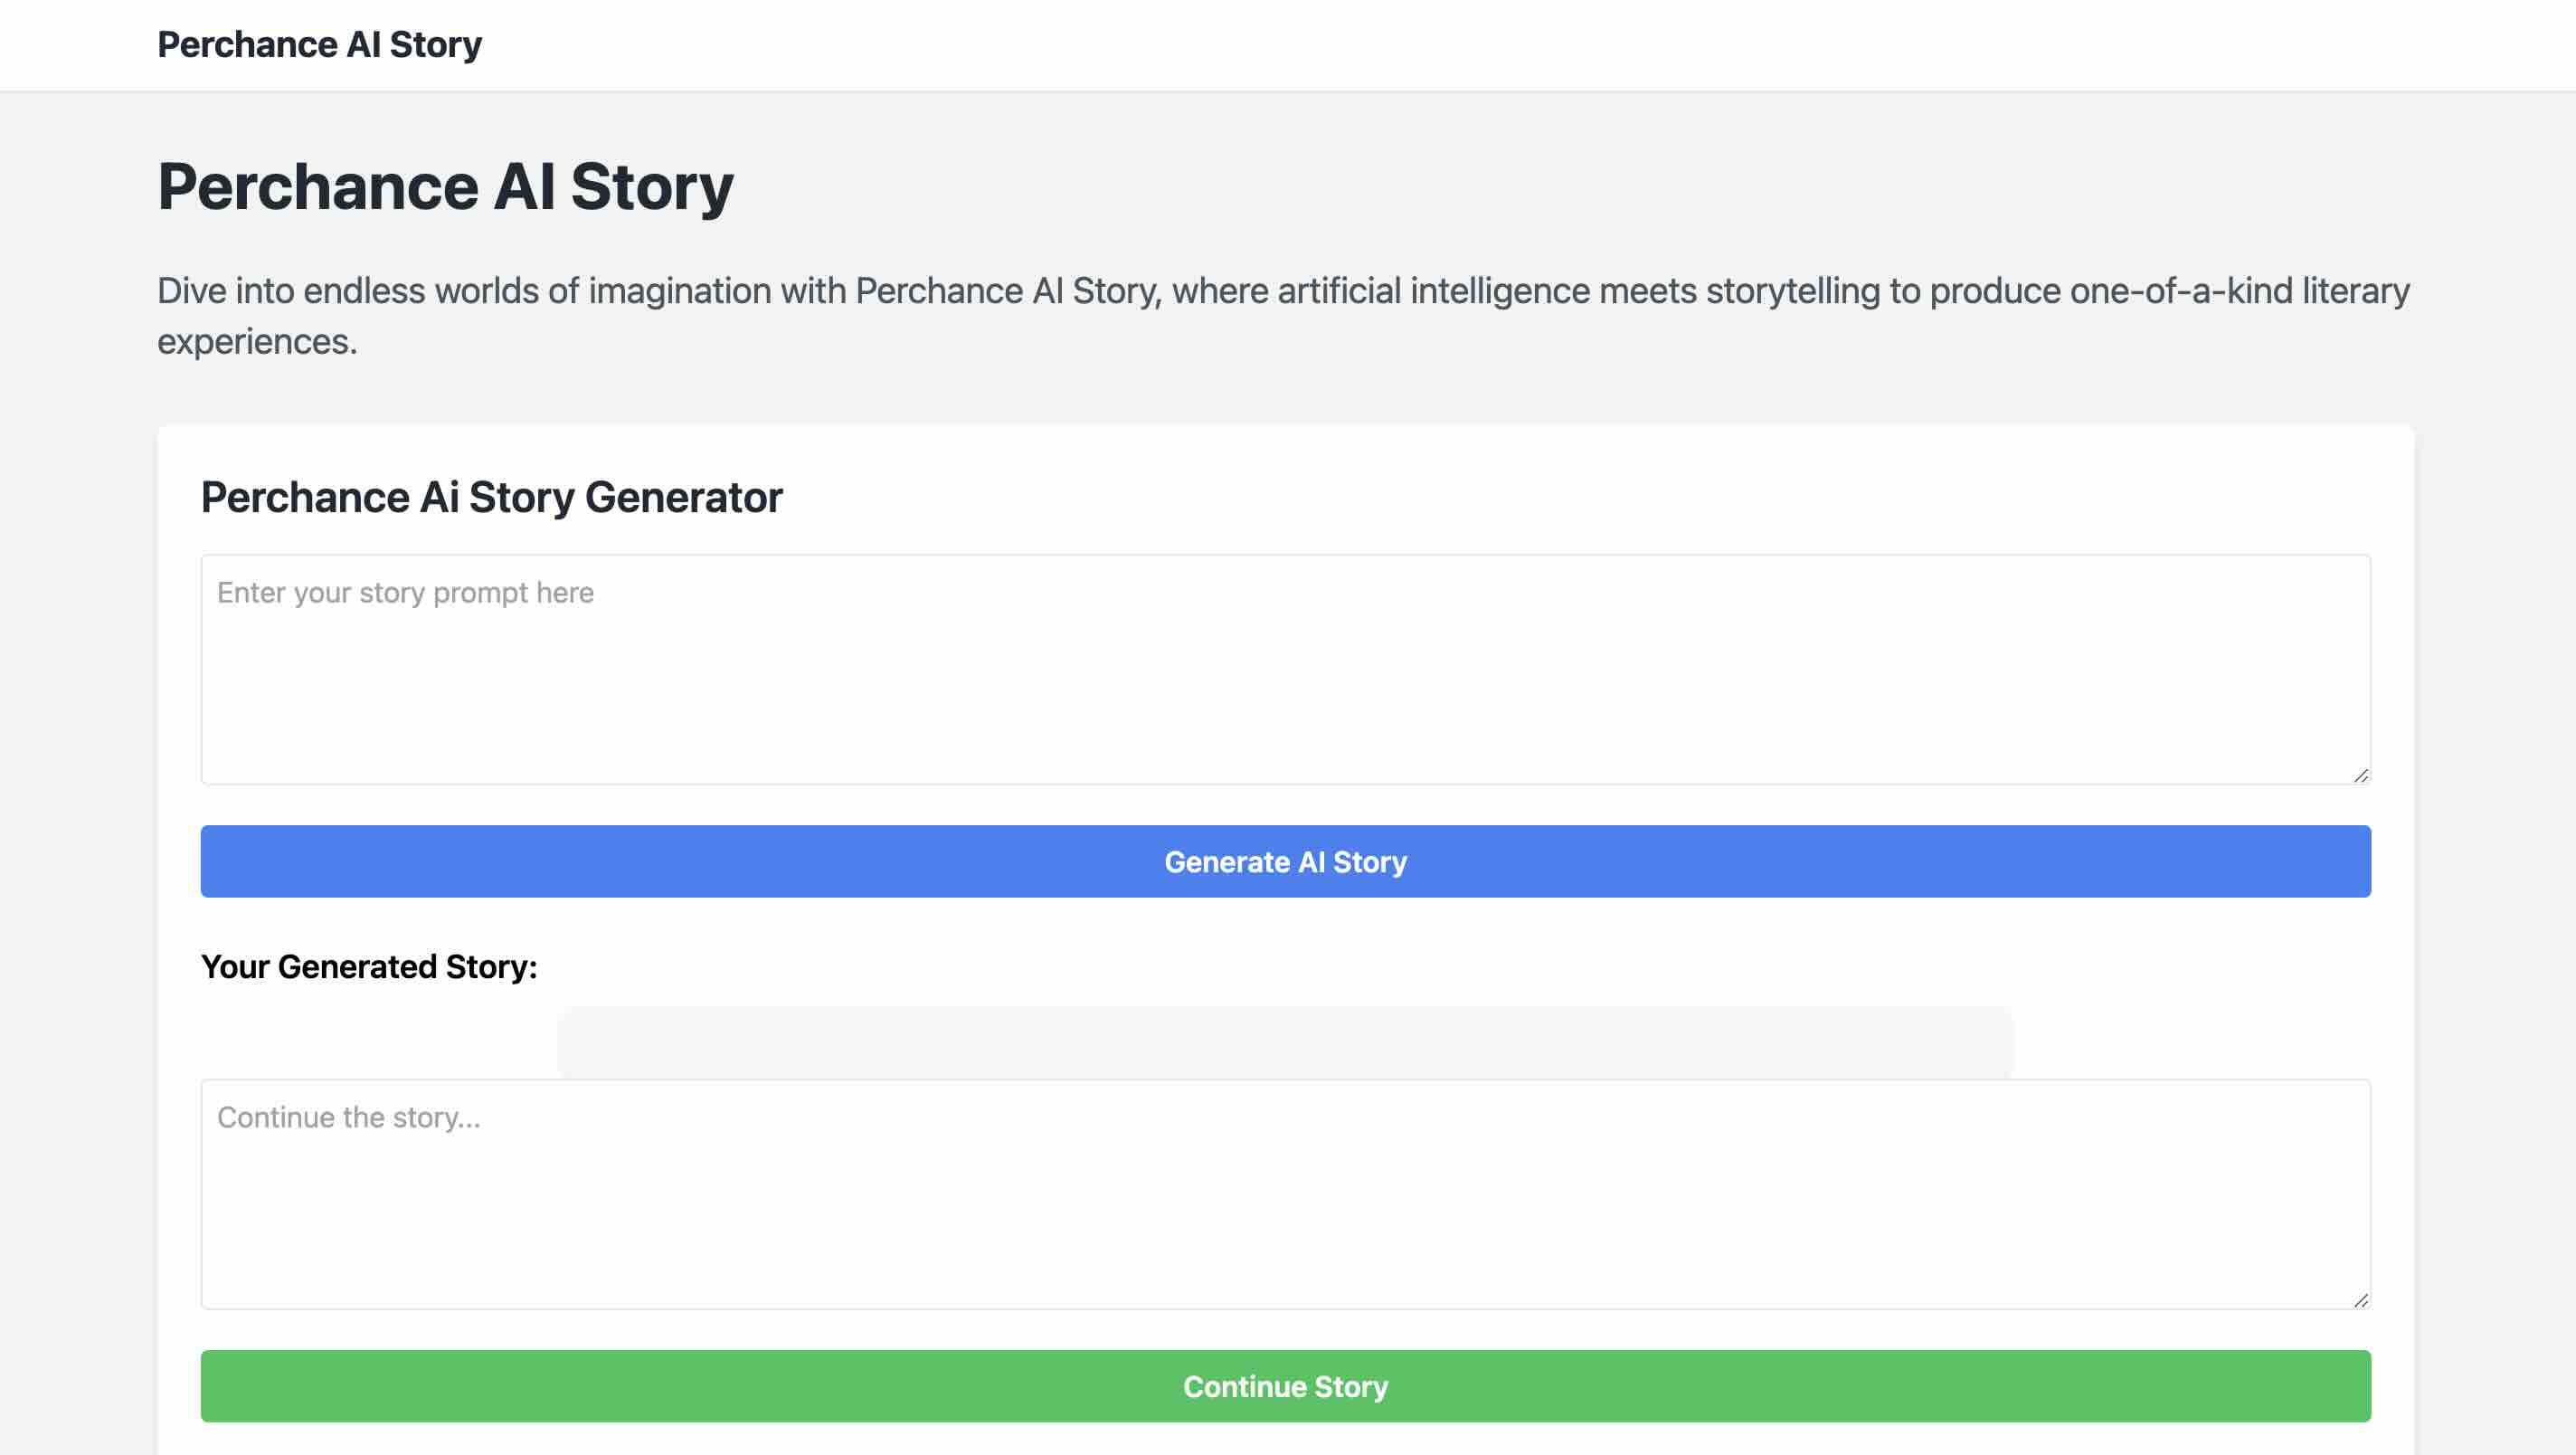This screenshot has width=2576, height=1455.
Task: Click the blue Generate AI Story banner text
Action: point(1285,861)
